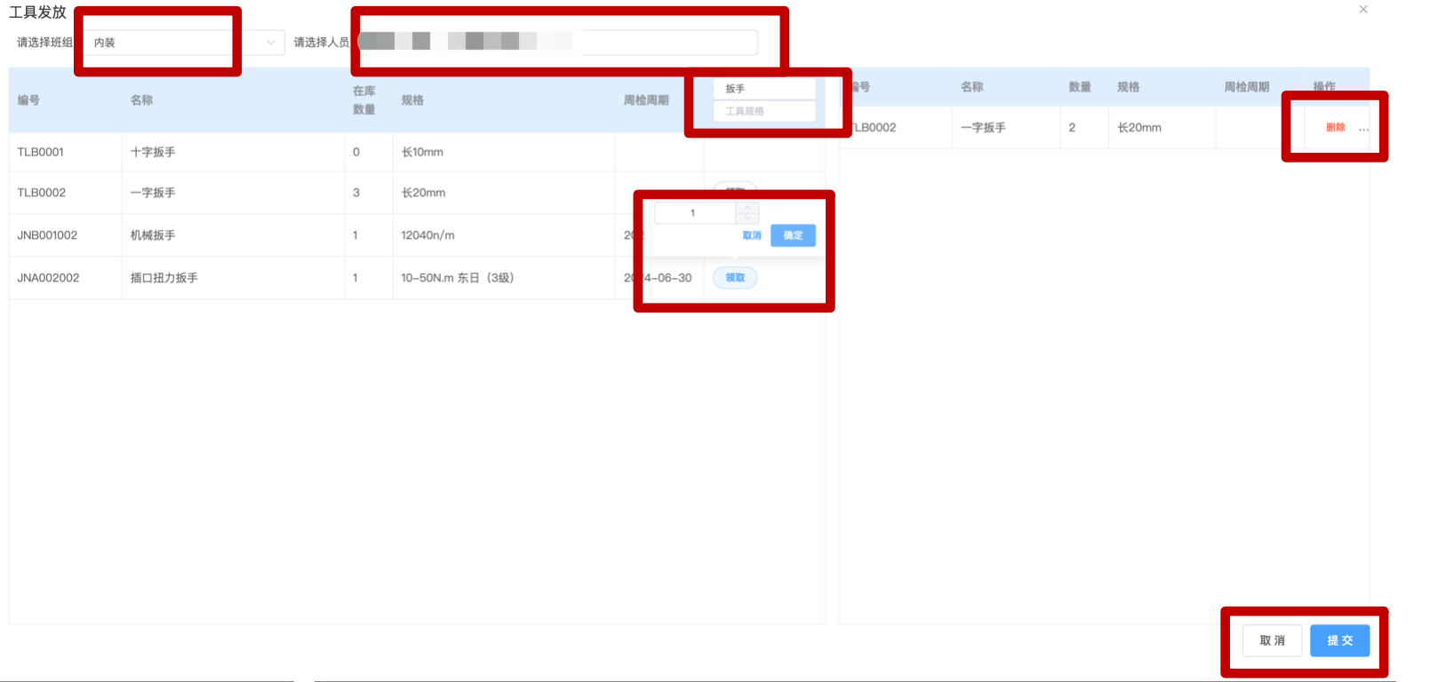Screen dimensions: 1438x682
Task: Click 取消 in the quantity popover
Action: [x=752, y=235]
